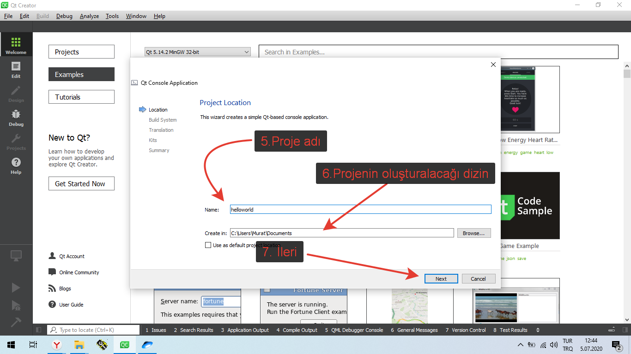Image resolution: width=631 pixels, height=354 pixels.
Task: Enable Use as default project location
Action: click(208, 245)
